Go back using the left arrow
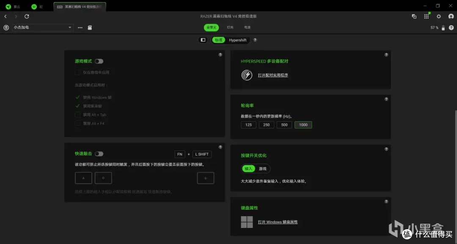This screenshot has width=457, height=244. (6, 16)
